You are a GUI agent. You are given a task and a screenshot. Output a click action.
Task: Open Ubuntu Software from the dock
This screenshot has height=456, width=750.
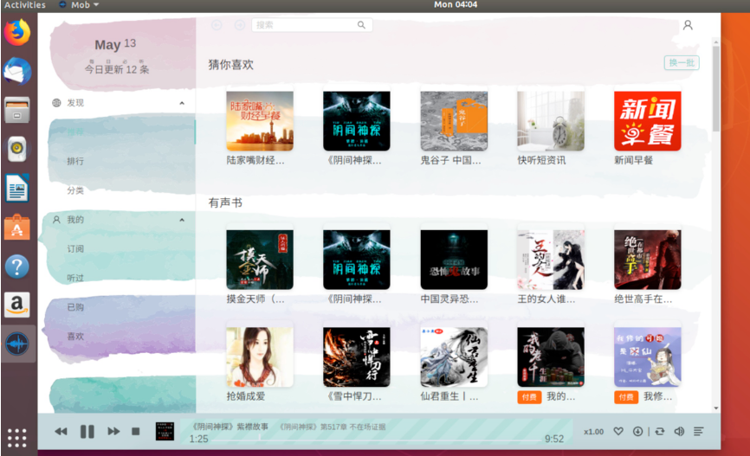[x=17, y=227]
